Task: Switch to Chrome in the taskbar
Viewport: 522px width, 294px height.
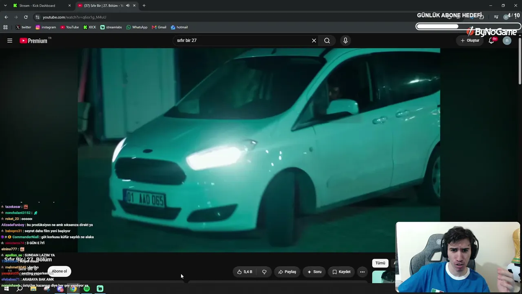Action: coord(73,289)
